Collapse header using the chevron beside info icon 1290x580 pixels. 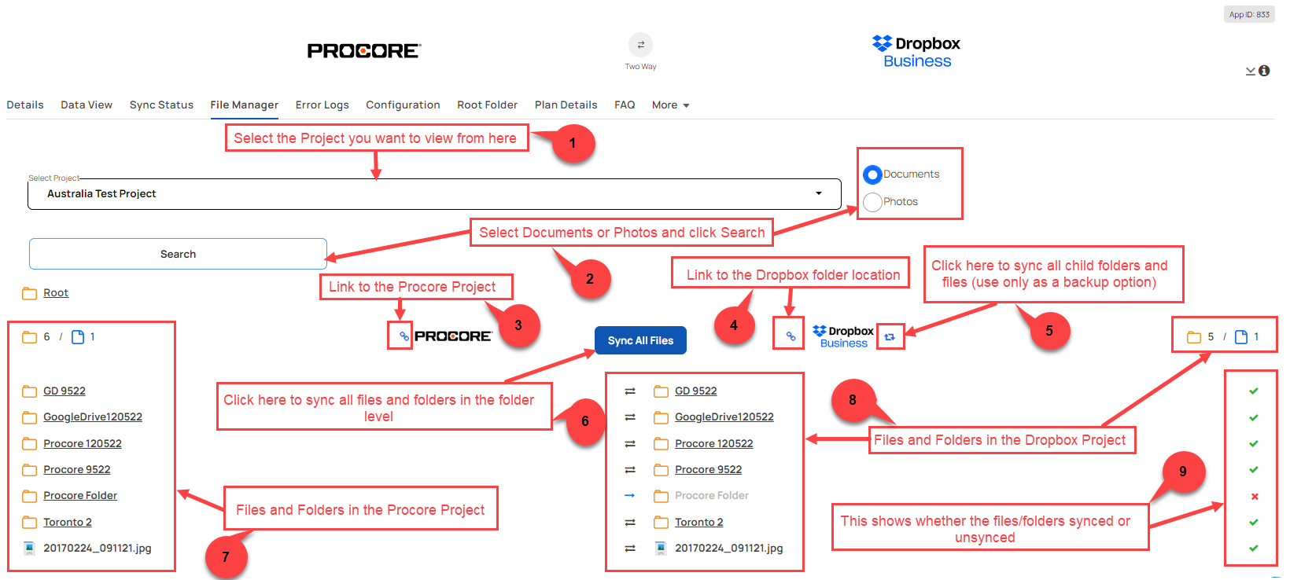pyautogui.click(x=1251, y=72)
